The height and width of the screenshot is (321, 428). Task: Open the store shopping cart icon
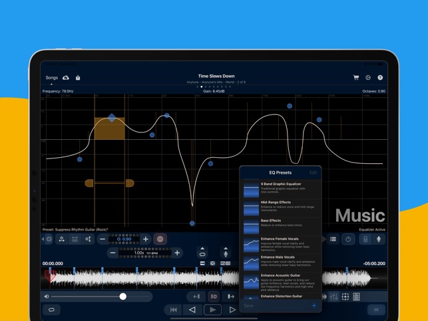355,78
